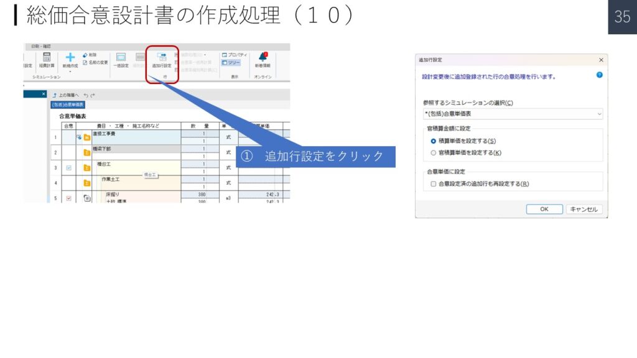This screenshot has width=637, height=358.
Task: Switch to the (包括)合意単価表 tab
Action: (x=68, y=105)
